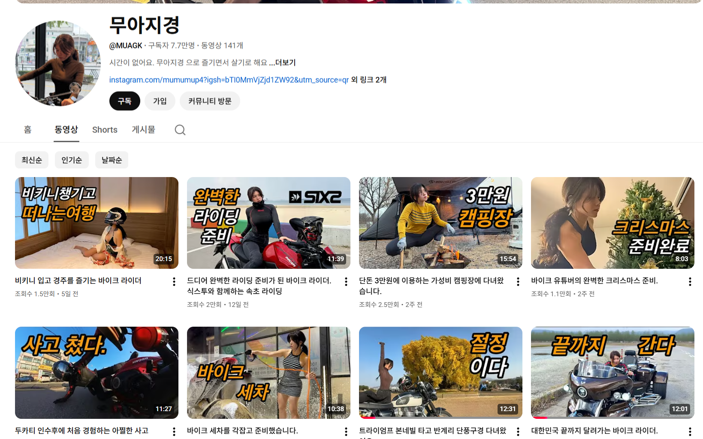Open more options for 3만원 camping video
703x439 pixels.
pyautogui.click(x=518, y=282)
